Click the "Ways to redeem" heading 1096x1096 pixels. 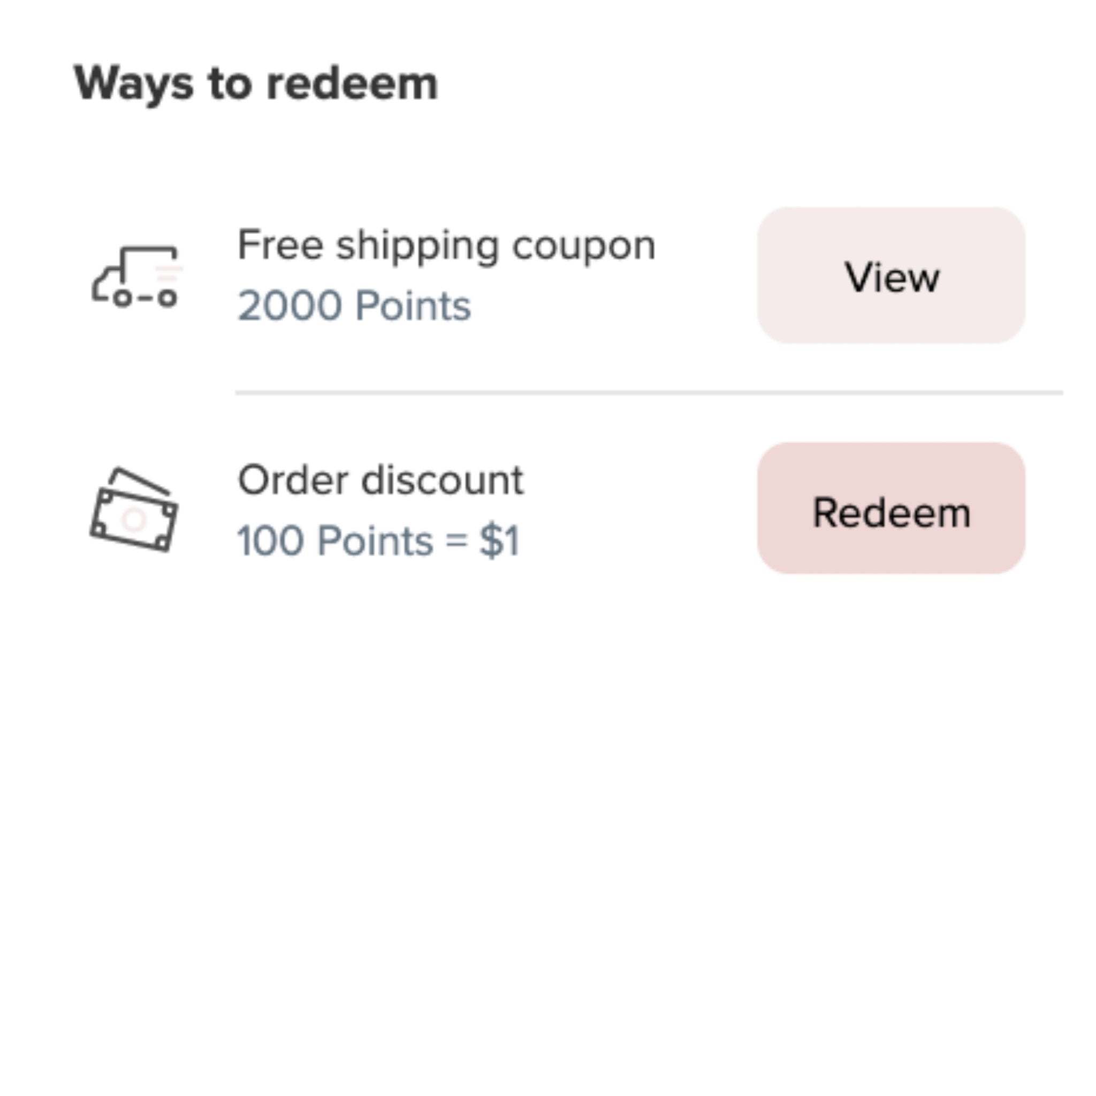[256, 84]
